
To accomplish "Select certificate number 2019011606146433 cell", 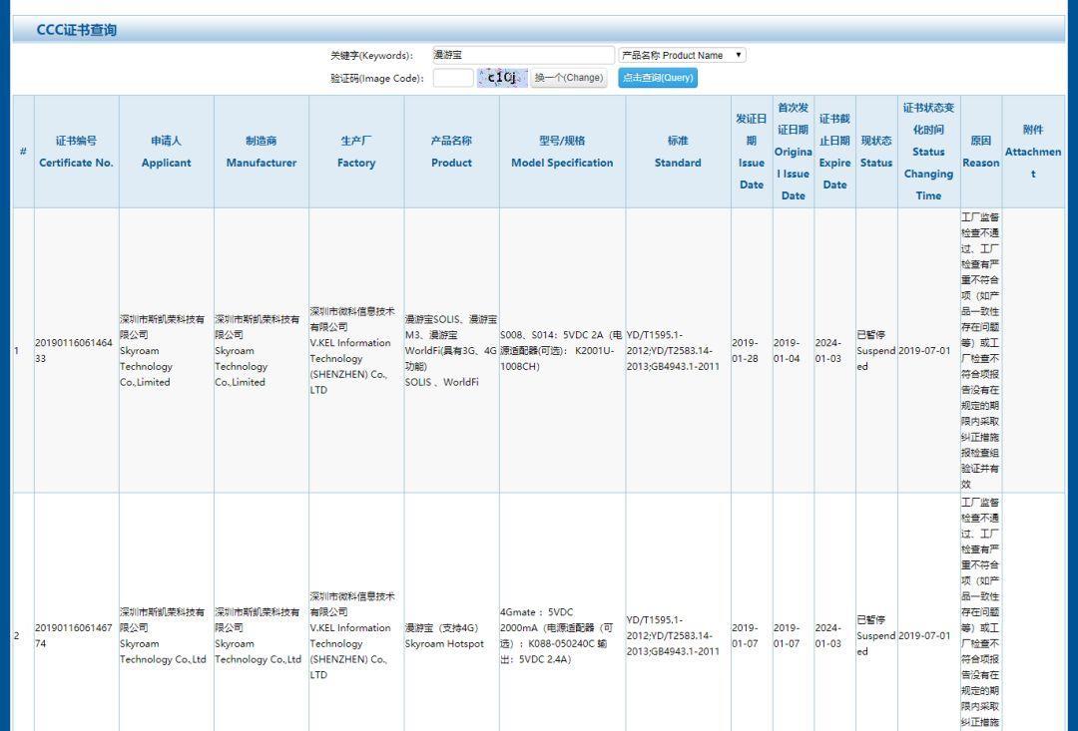I will click(x=74, y=350).
